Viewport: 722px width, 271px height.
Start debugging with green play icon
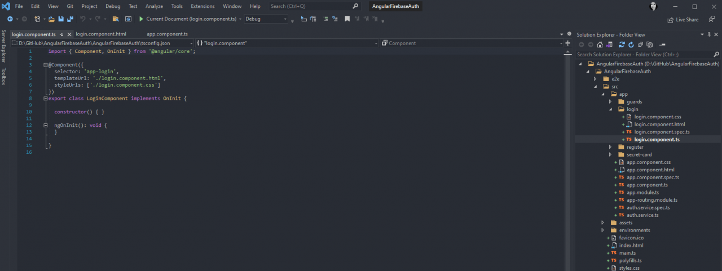pos(142,19)
